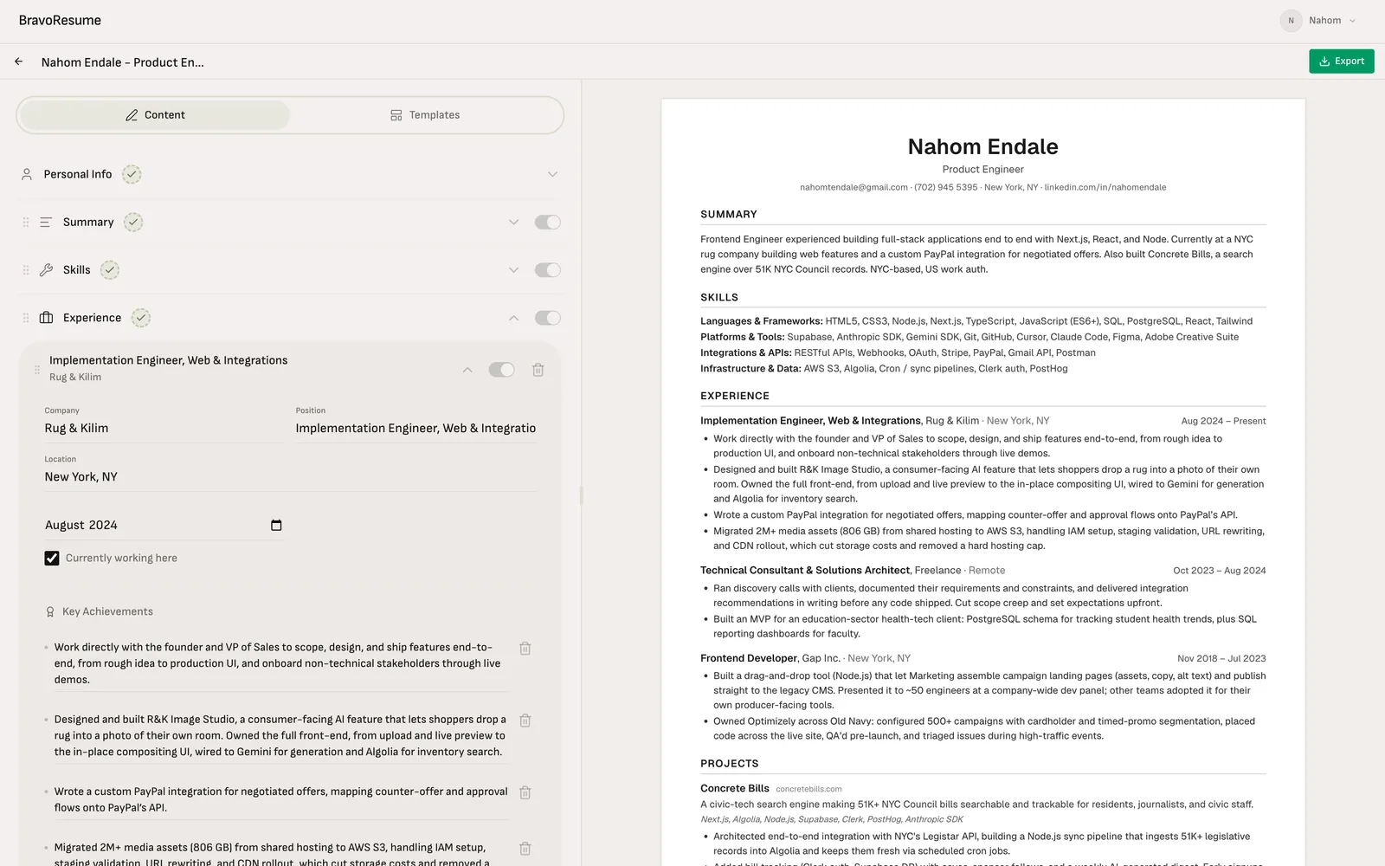
Task: Edit the 'Wrote a custom PayPal integration' achievement
Action: coord(280,799)
